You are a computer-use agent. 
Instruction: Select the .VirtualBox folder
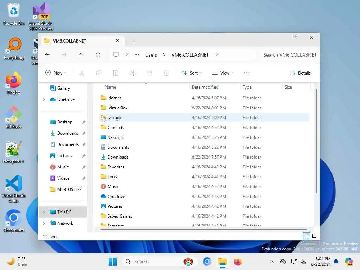tap(204, 108)
